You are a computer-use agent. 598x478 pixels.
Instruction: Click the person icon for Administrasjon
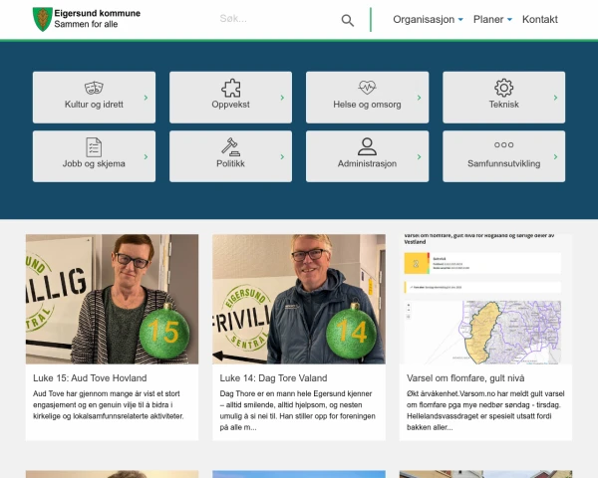tap(367, 146)
